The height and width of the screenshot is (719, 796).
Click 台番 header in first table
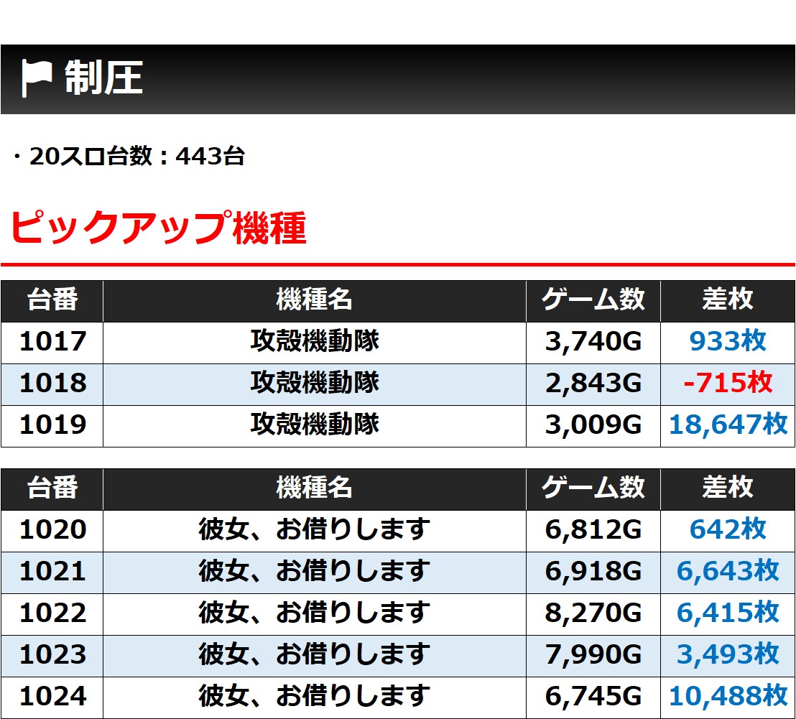(52, 300)
